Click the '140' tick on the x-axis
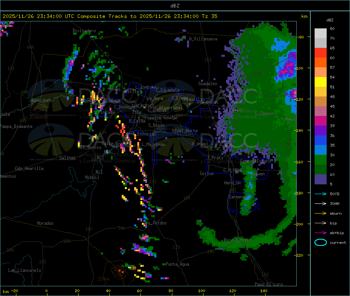Viewport: 350px width, 296px height. tap(264, 291)
